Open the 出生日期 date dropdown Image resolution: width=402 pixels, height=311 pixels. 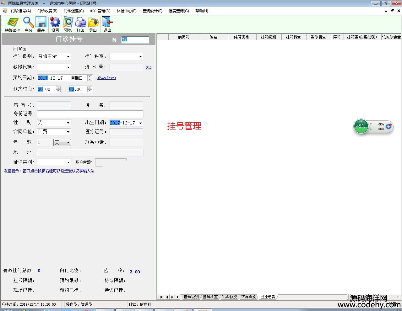[140, 123]
